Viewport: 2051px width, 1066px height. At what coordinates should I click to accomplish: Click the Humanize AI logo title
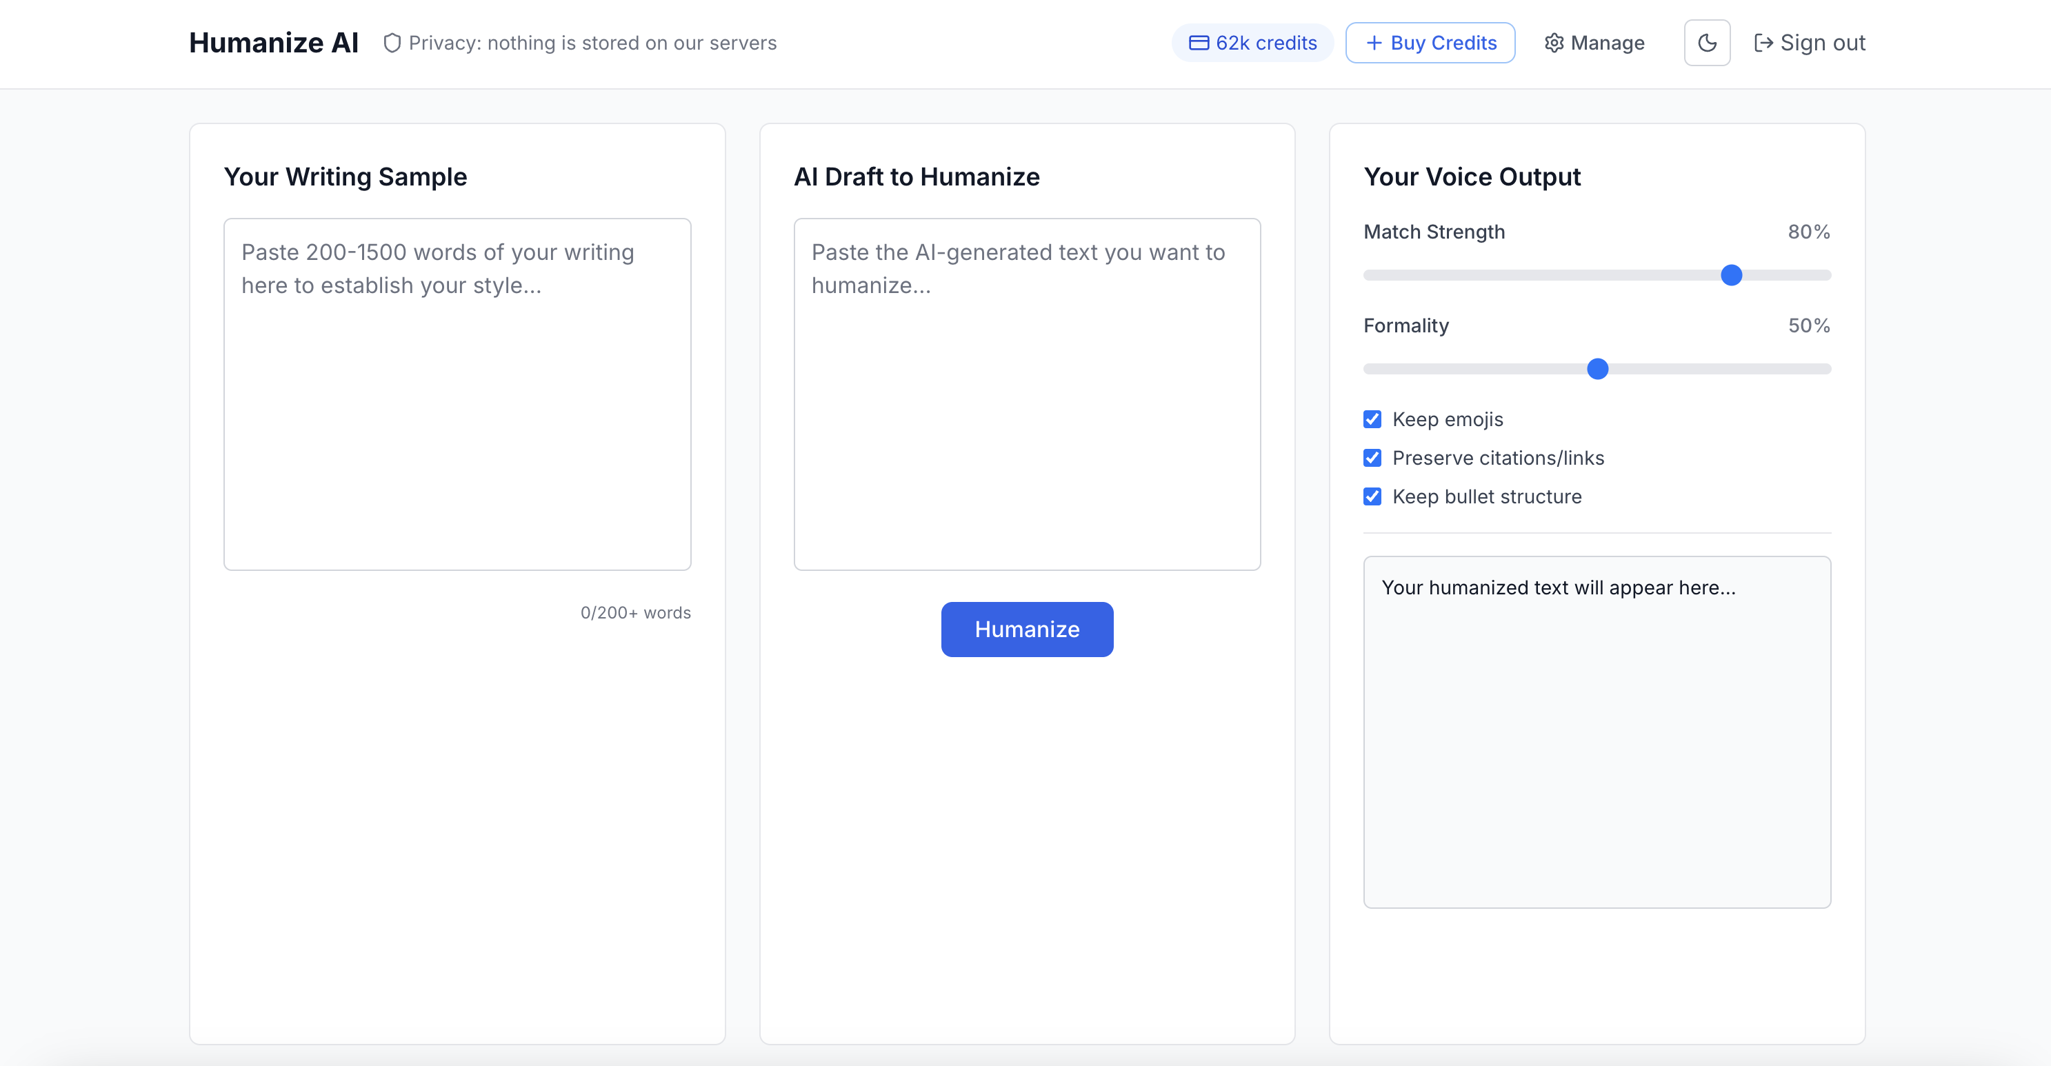(274, 43)
